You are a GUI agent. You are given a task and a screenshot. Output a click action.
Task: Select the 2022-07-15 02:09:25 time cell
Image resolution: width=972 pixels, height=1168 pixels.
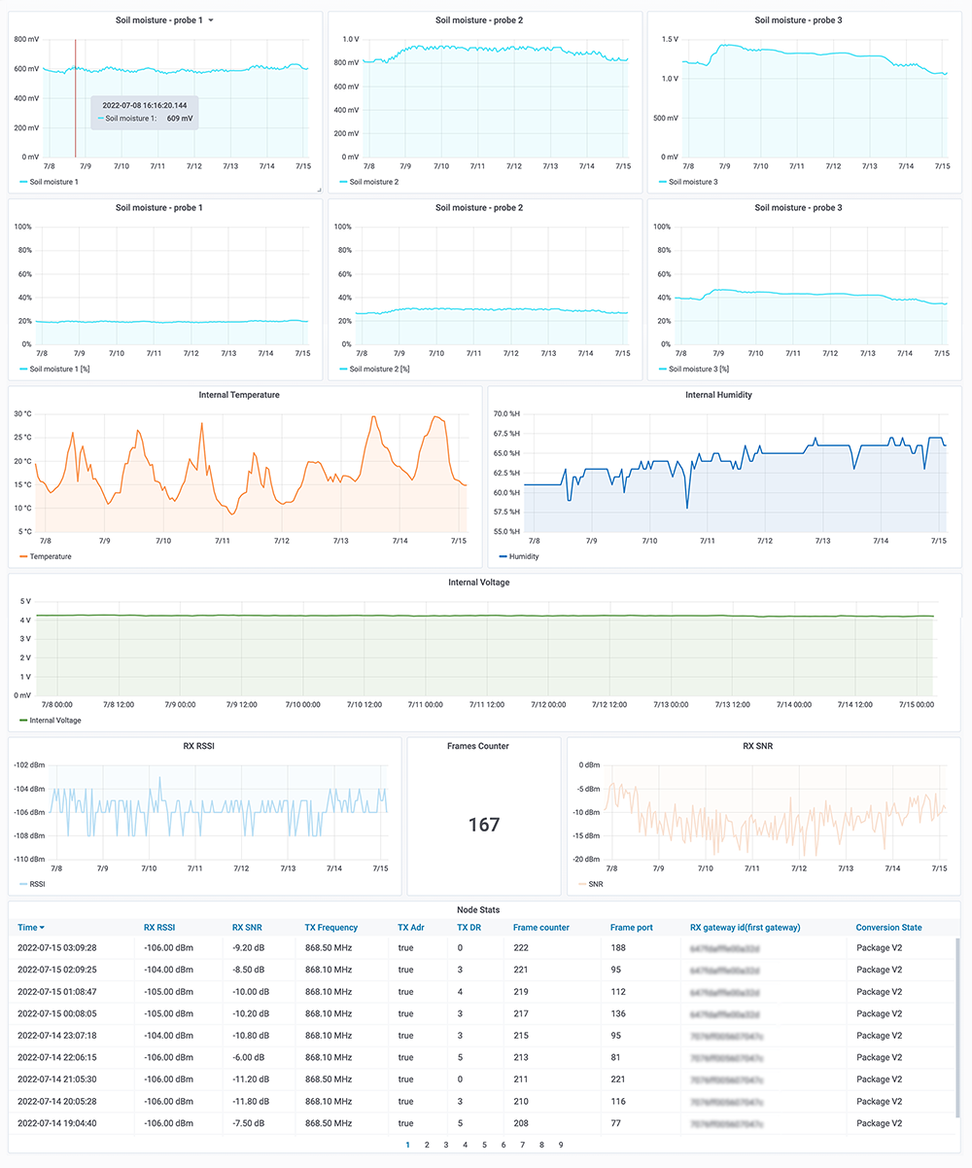tap(71, 971)
